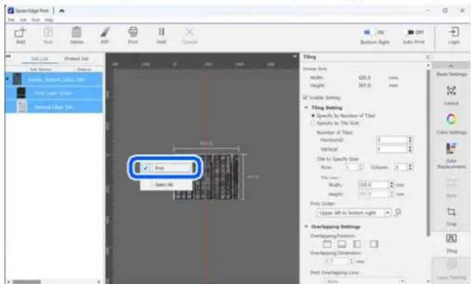Image resolution: width=471 pixels, height=284 pixels.
Task: Open the Help menu
Action: [49, 20]
